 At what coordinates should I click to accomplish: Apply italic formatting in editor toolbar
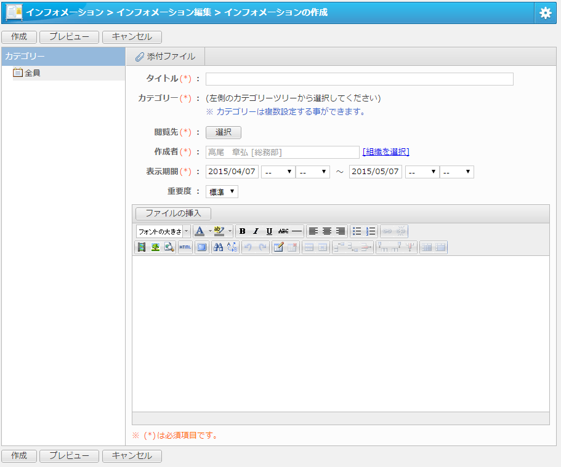(x=256, y=231)
